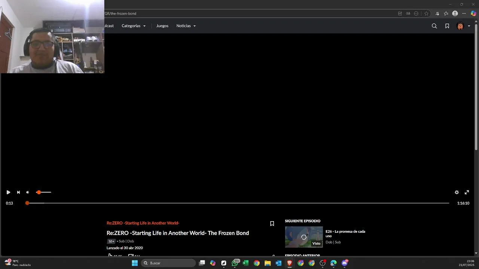Adjust the volume slider

(x=43, y=192)
